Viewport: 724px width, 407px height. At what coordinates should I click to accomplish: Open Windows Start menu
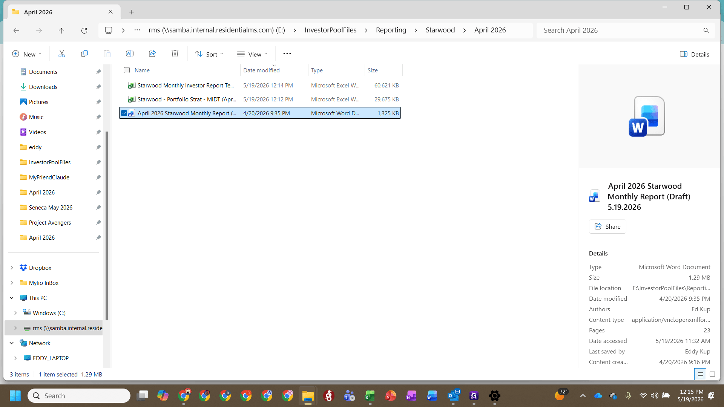tap(15, 396)
